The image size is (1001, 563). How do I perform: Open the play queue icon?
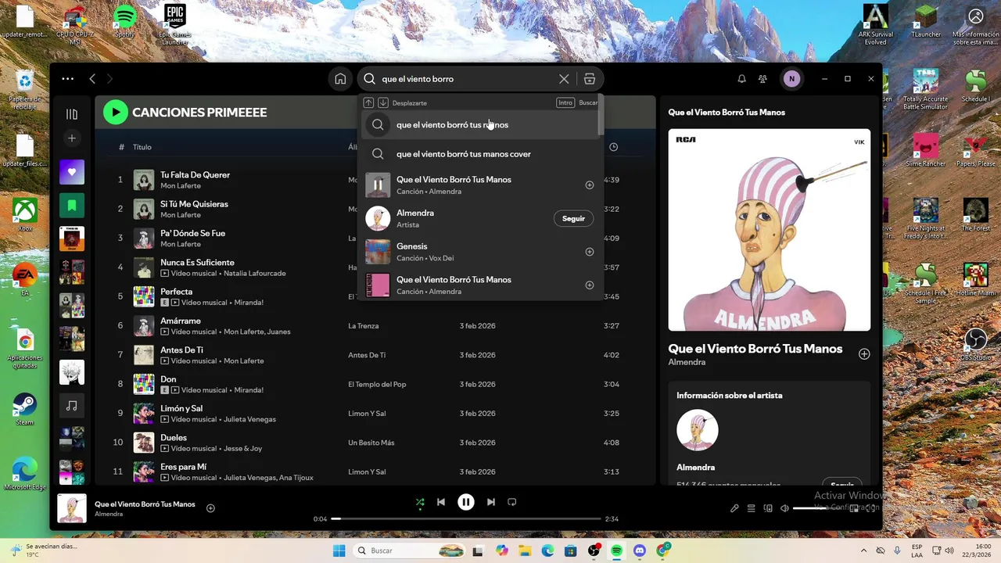(x=751, y=508)
